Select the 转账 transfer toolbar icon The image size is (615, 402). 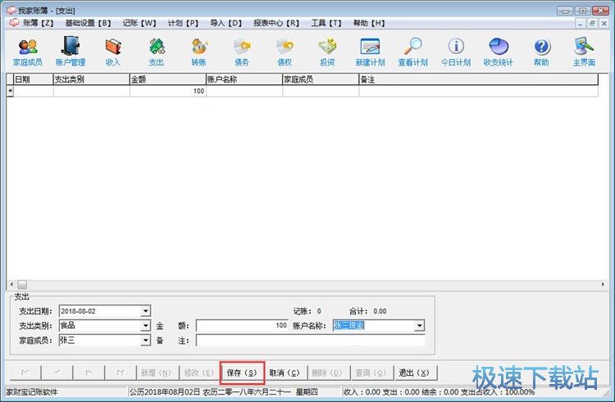pos(199,51)
